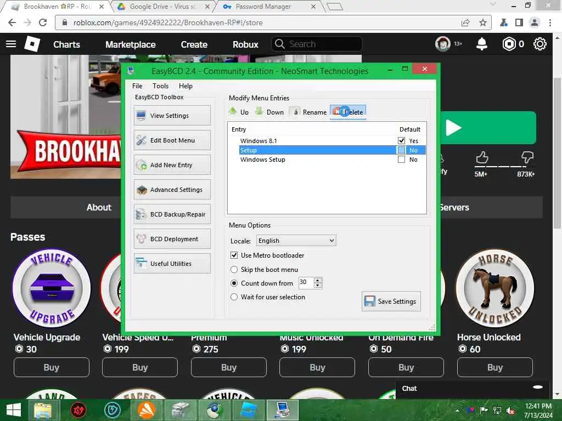
Task: Open BCD Deployment section
Action: pyautogui.click(x=172, y=239)
